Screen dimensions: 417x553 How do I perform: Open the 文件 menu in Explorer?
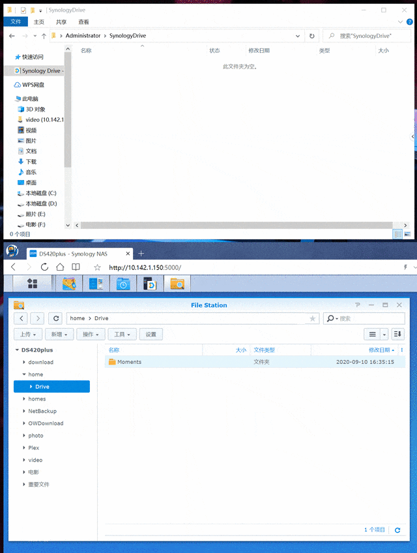tap(16, 22)
